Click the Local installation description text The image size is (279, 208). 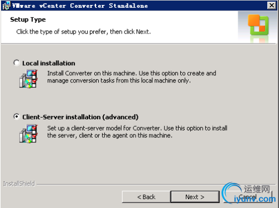tap(132, 77)
